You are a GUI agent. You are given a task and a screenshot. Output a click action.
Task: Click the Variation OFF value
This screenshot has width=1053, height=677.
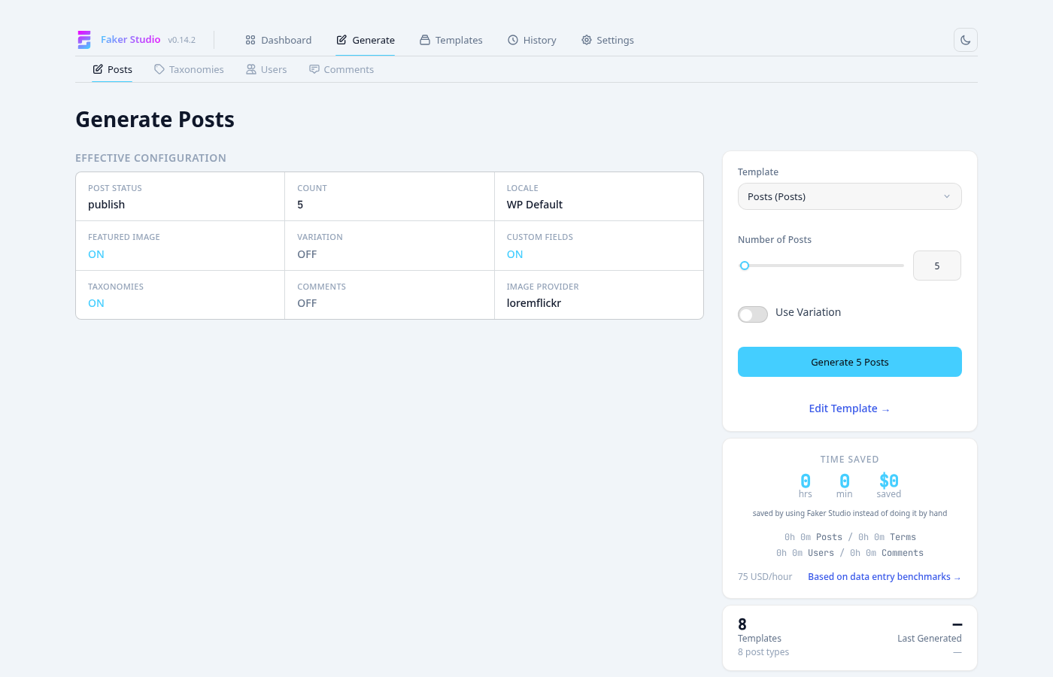[307, 254]
